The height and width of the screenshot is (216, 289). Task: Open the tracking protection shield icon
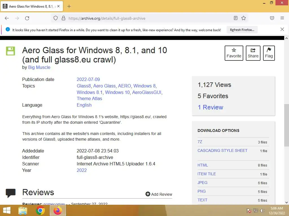[56, 18]
